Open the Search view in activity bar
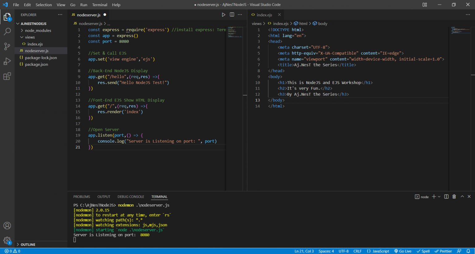 [x=7, y=31]
